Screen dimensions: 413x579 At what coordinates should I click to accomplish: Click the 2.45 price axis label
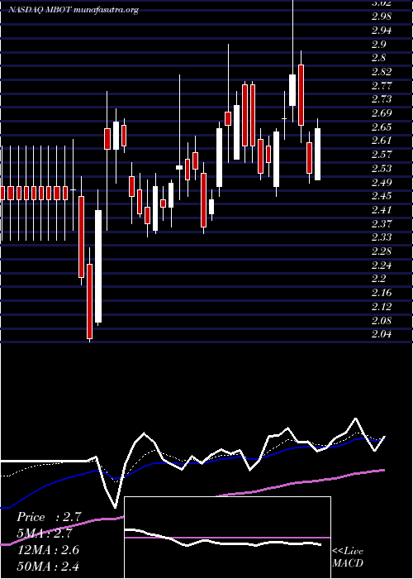[x=382, y=196]
